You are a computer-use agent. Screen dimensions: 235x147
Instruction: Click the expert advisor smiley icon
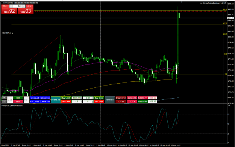[225, 3]
